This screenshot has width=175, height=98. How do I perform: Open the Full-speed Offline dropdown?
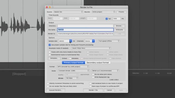(109, 41)
